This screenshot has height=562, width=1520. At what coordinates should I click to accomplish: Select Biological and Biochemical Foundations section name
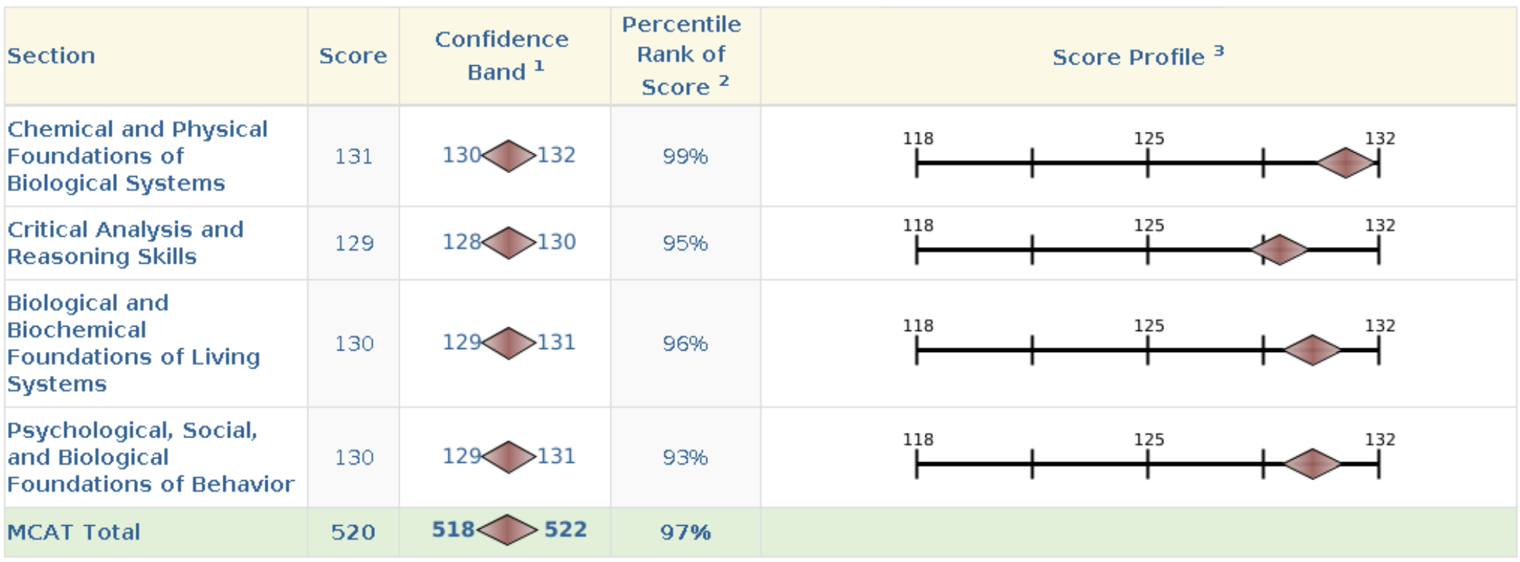(133, 343)
